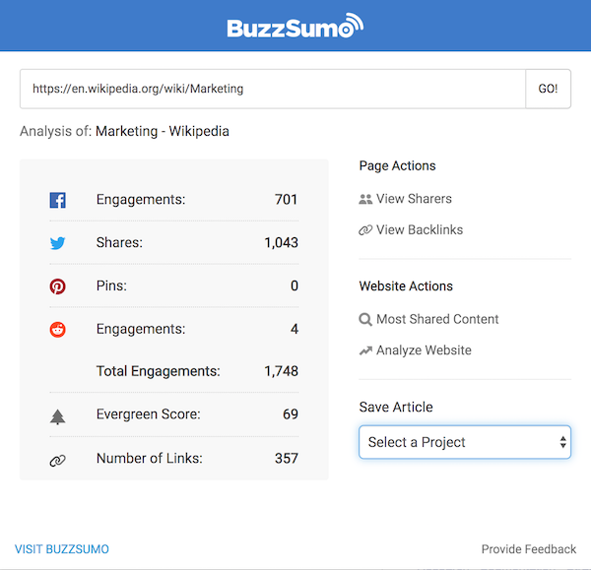
Task: Click the URL input field
Action: click(x=273, y=89)
